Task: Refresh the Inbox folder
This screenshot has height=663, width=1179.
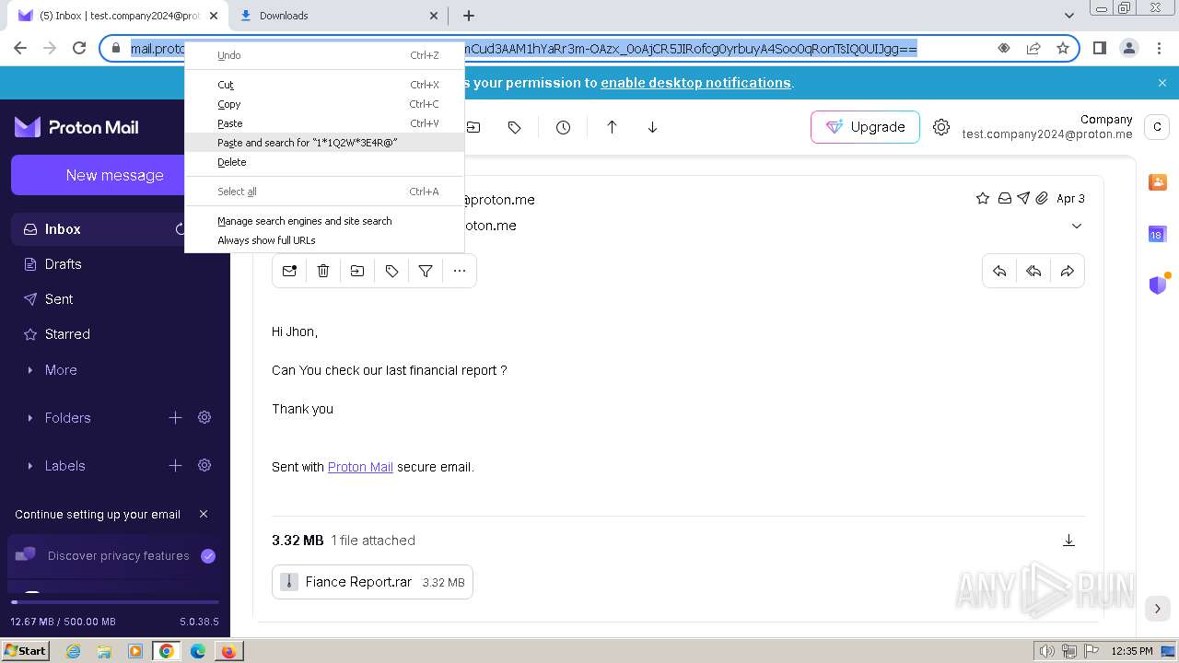Action: coord(180,229)
